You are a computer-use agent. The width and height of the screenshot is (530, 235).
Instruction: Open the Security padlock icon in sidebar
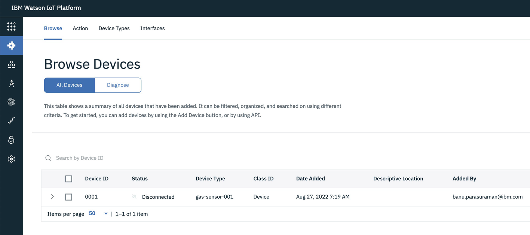tap(11, 140)
